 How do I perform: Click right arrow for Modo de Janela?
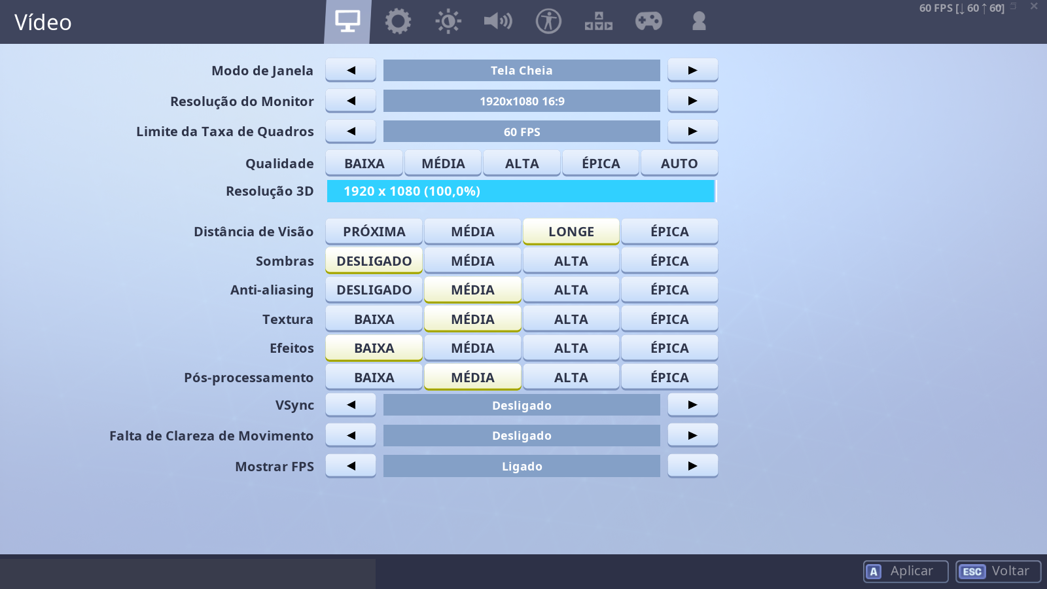coord(693,70)
